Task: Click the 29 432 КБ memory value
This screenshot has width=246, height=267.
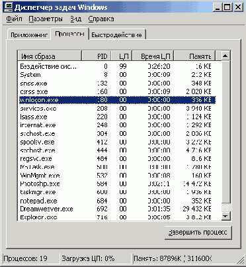Action: pyautogui.click(x=197, y=209)
